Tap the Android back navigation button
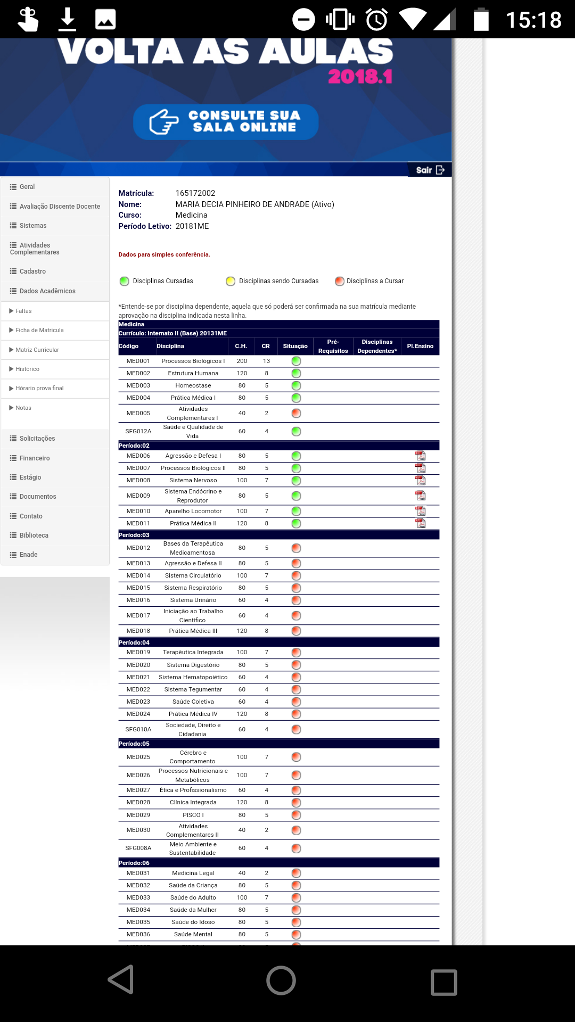Image resolution: width=575 pixels, height=1022 pixels. pyautogui.click(x=121, y=979)
